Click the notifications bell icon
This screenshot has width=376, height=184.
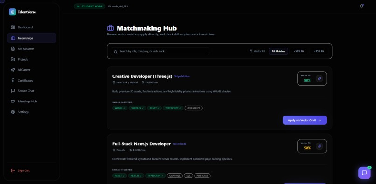(362, 7)
